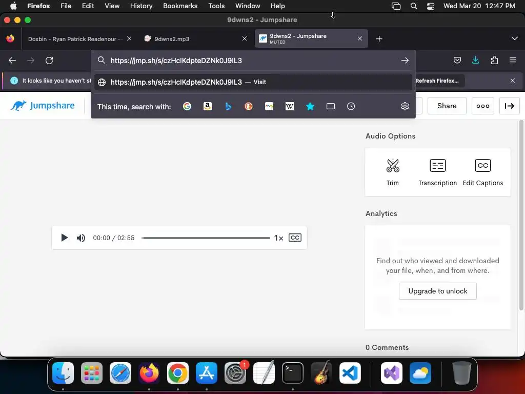Search with Wikipedia from address bar

pos(290,106)
